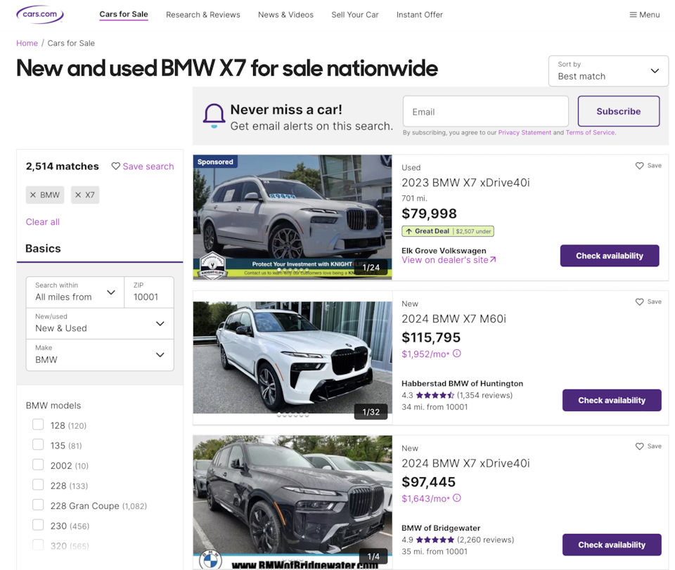Open Sell Your Car menu item
Screen dimensions: 675x570
point(354,15)
